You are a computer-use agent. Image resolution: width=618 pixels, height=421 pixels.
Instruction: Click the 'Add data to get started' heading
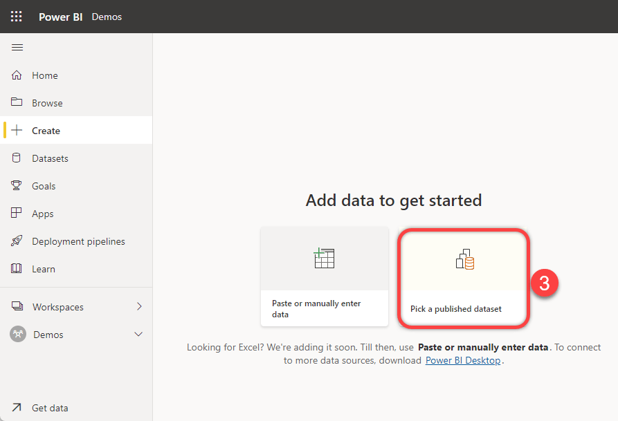coord(394,200)
